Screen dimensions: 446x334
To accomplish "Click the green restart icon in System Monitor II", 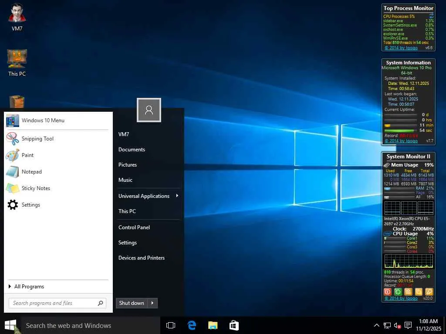I will tap(398, 292).
